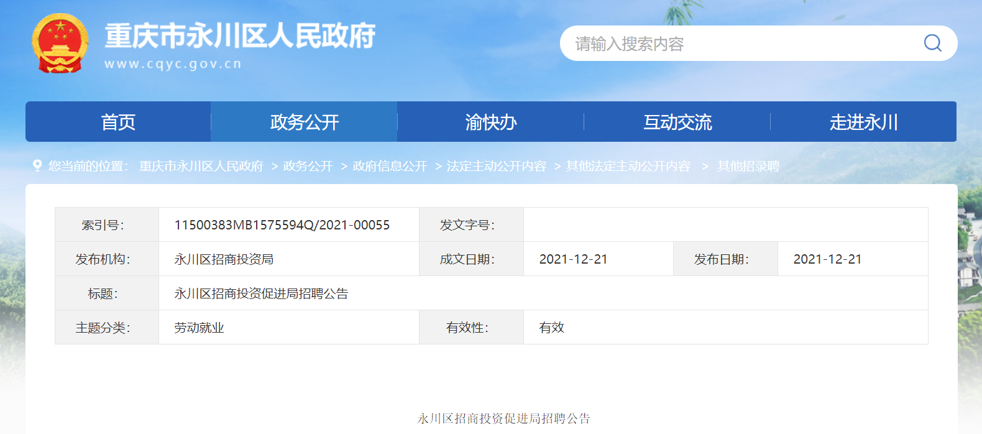Focus the search box 请输入搜索内容
Viewport: 982px width, 434px height.
tap(740, 44)
